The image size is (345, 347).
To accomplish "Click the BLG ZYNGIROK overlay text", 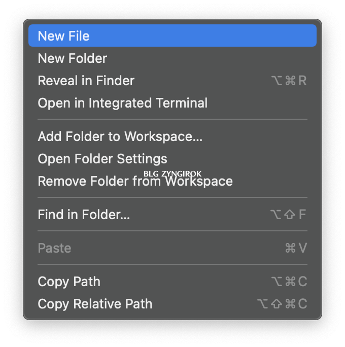I will 172,173.
